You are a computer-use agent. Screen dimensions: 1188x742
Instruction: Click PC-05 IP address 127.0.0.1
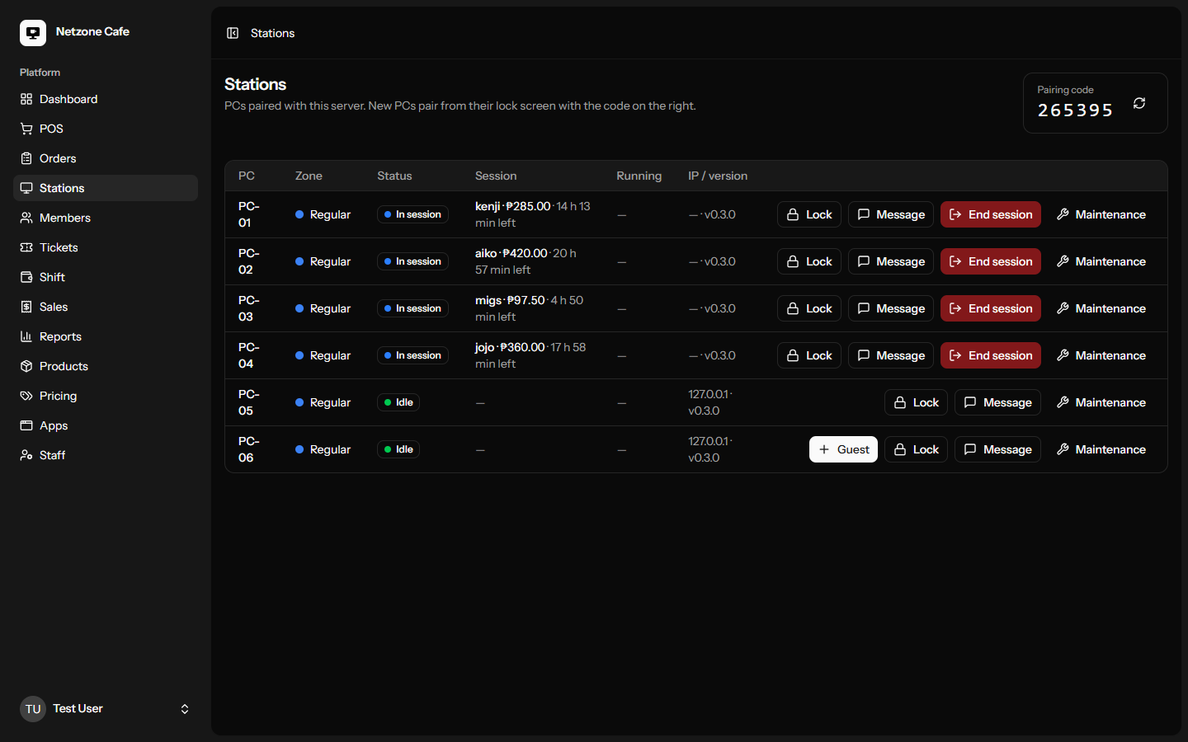click(x=709, y=394)
